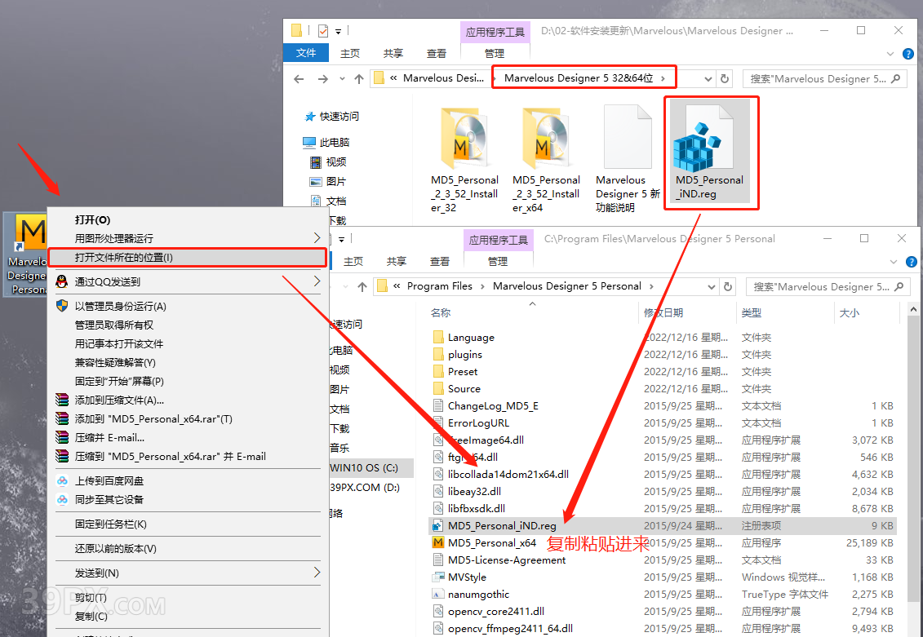The image size is (923, 637).
Task: Select the MD5_Personal_x64 application icon
Action: [438, 542]
